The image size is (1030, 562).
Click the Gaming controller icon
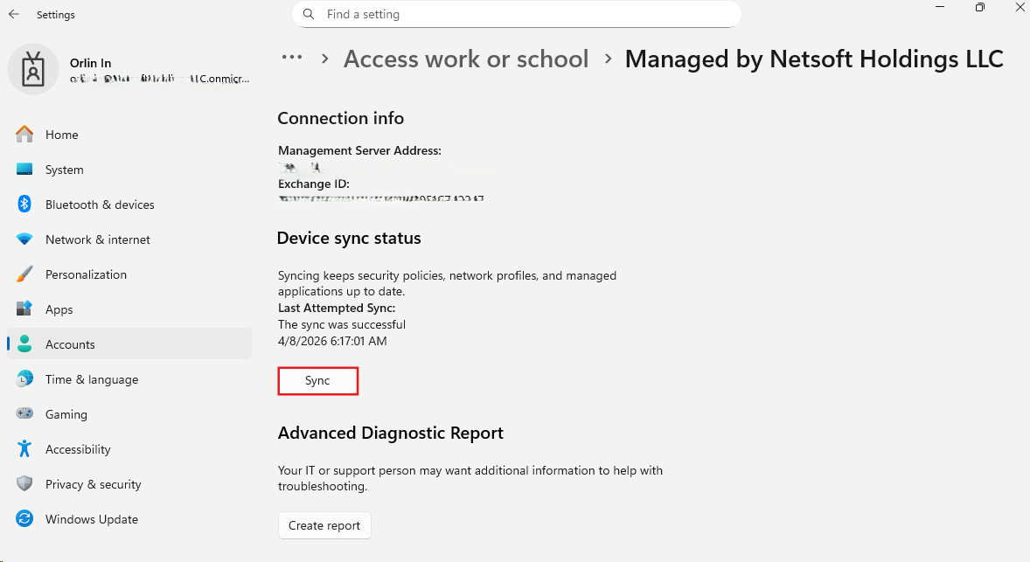coord(24,414)
